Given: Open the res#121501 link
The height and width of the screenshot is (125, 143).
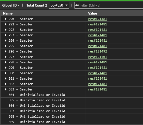Looking at the screenshot, I should coord(98,57).
